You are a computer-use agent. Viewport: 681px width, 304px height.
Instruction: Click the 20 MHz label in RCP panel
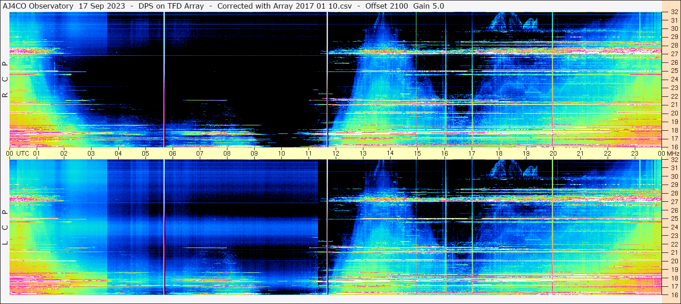pyautogui.click(x=673, y=113)
